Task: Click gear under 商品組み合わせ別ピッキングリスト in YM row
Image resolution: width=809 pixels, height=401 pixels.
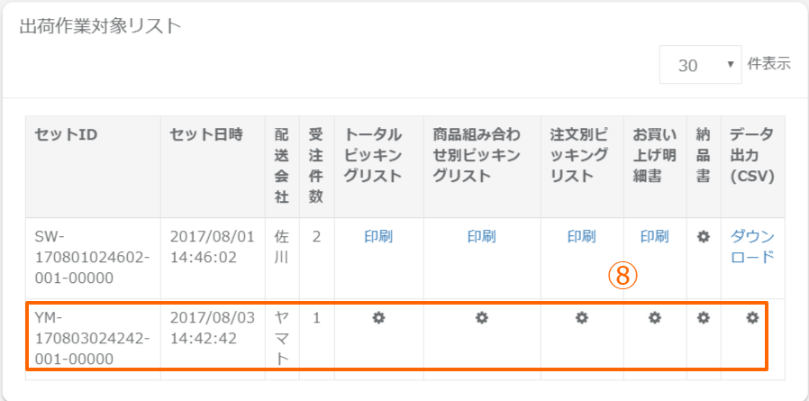Action: pyautogui.click(x=482, y=317)
